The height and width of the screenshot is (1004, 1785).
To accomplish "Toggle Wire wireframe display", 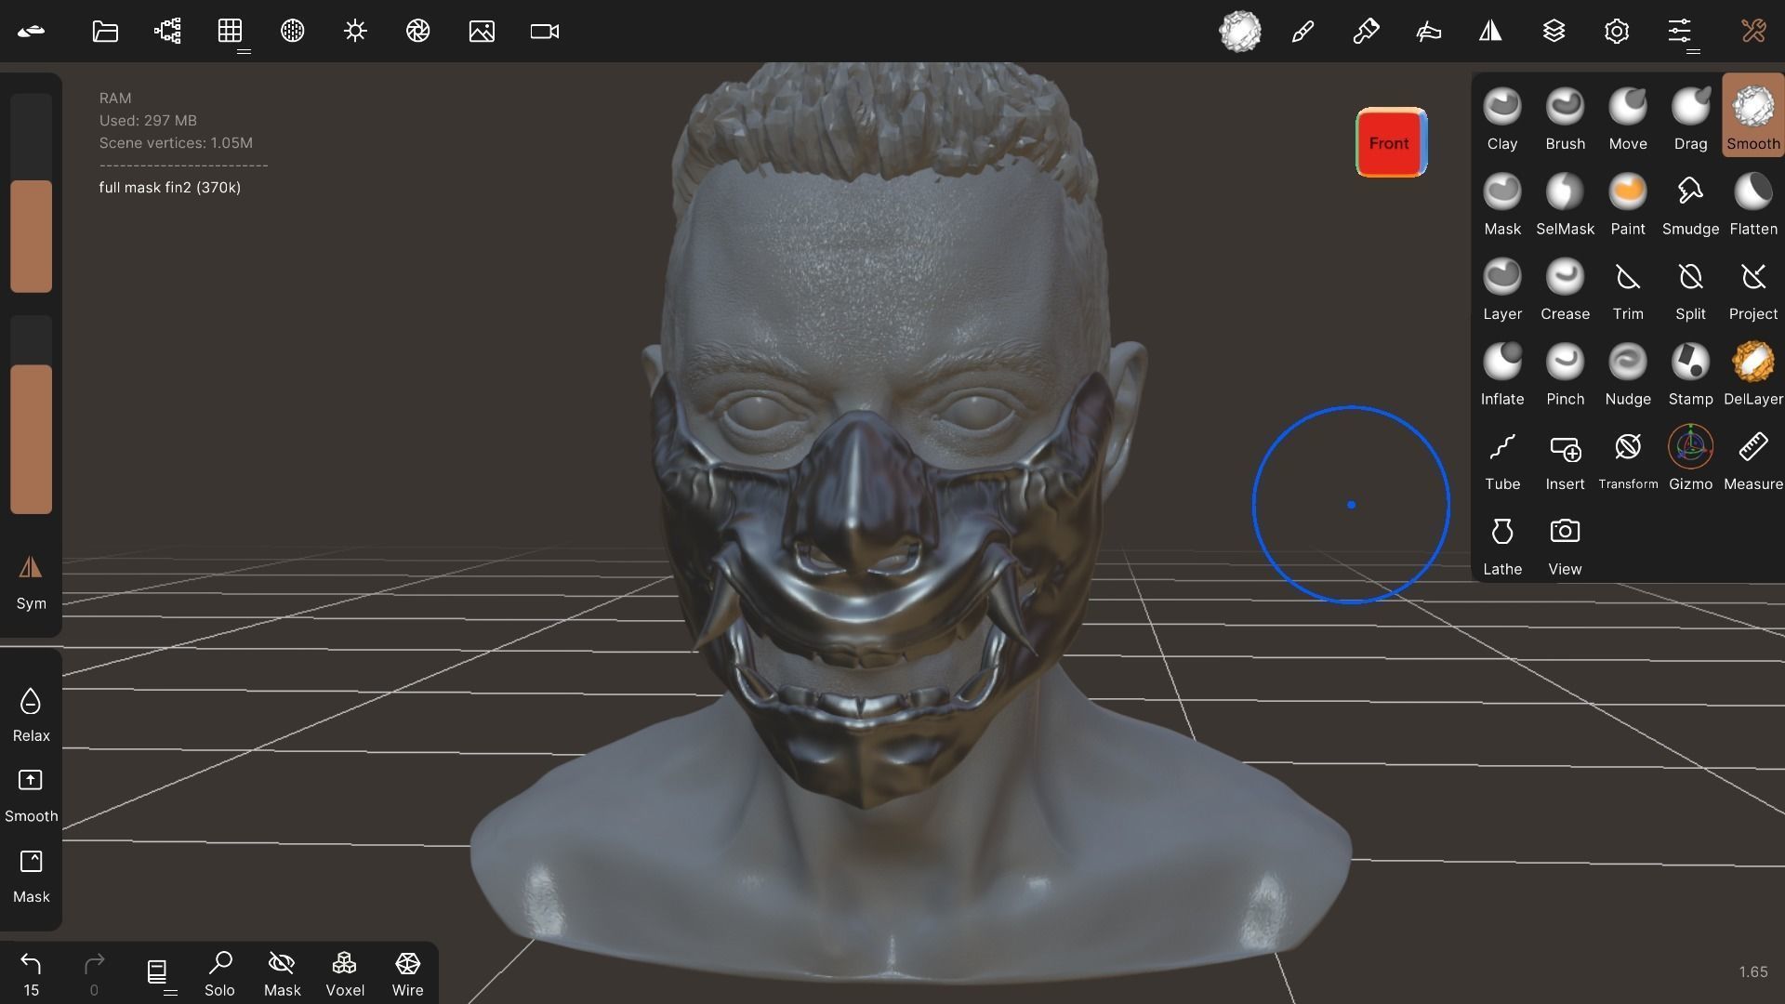I will (407, 973).
